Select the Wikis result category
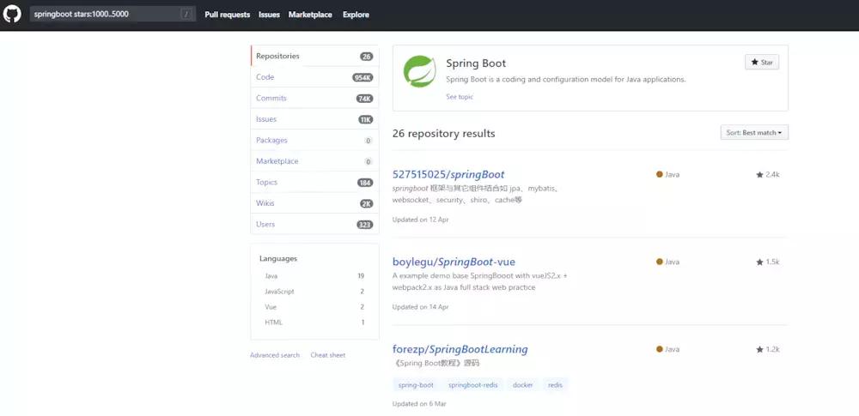Image resolution: width=859 pixels, height=416 pixels. (x=314, y=203)
